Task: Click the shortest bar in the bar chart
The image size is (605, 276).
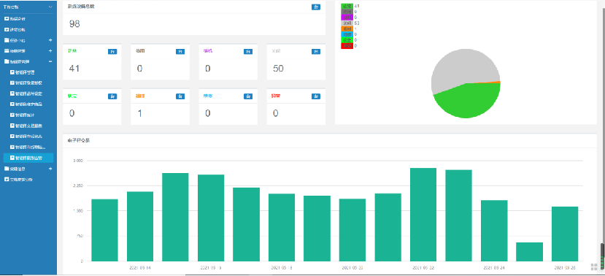Action: (x=529, y=252)
